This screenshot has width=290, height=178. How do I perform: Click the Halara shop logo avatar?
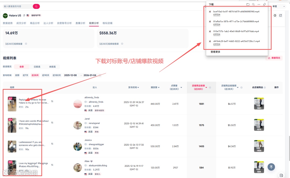tap(5, 16)
